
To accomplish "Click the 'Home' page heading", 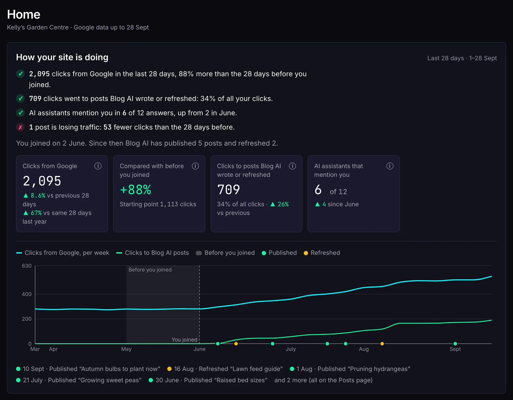I will tap(24, 14).
